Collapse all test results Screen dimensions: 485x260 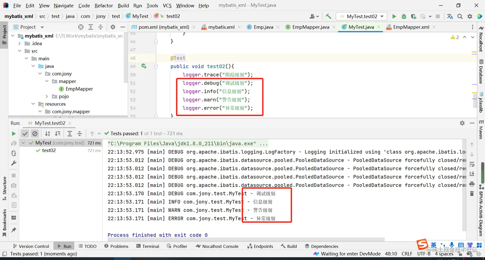point(80,134)
